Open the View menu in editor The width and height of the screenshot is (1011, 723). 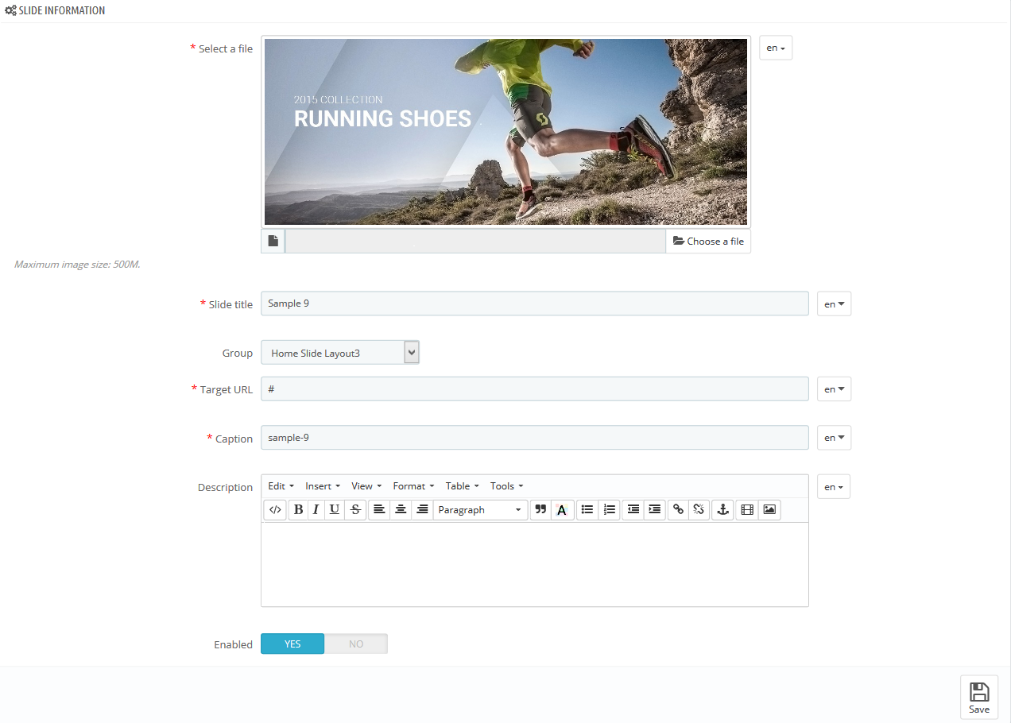tap(366, 486)
